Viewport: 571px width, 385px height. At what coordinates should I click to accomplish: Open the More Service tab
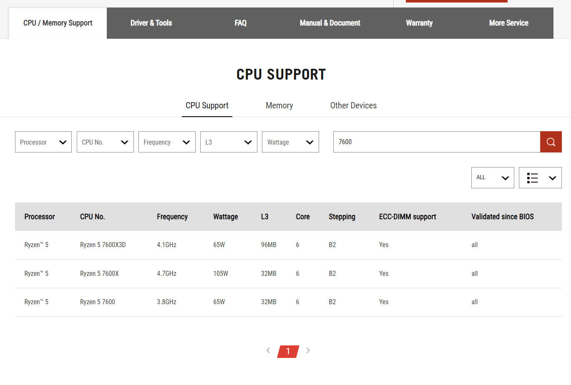508,23
